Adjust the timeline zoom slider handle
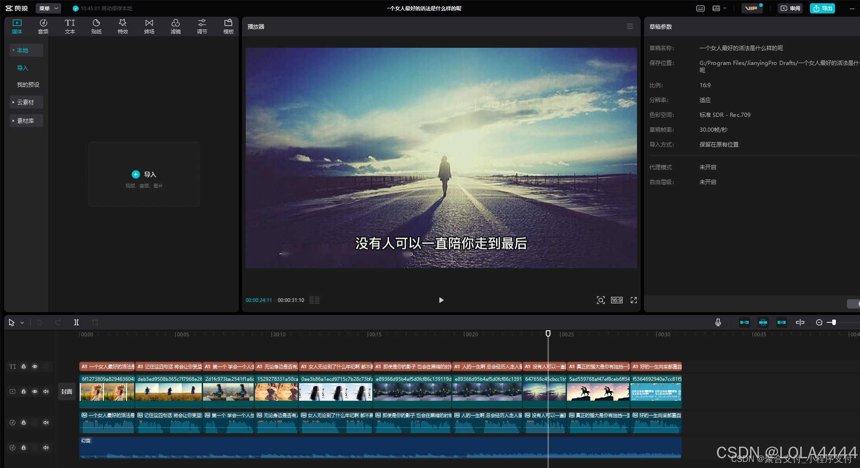The height and width of the screenshot is (468, 860). pos(834,322)
